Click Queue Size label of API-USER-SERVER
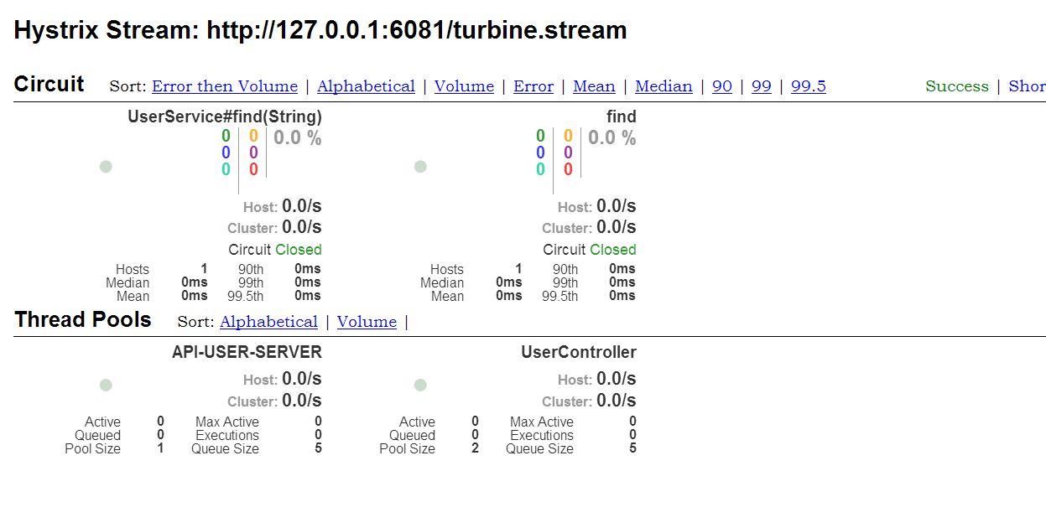 pyautogui.click(x=225, y=448)
